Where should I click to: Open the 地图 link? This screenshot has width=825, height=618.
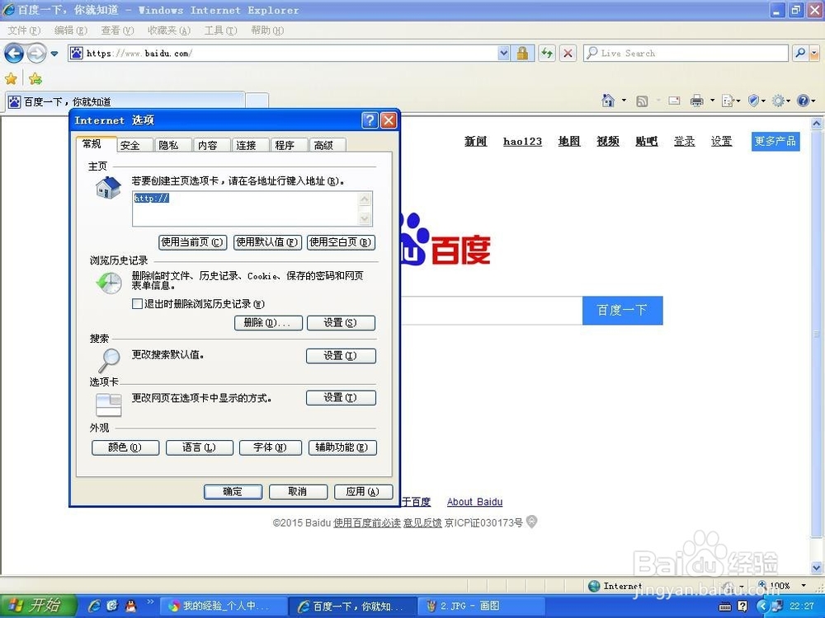[x=569, y=142]
